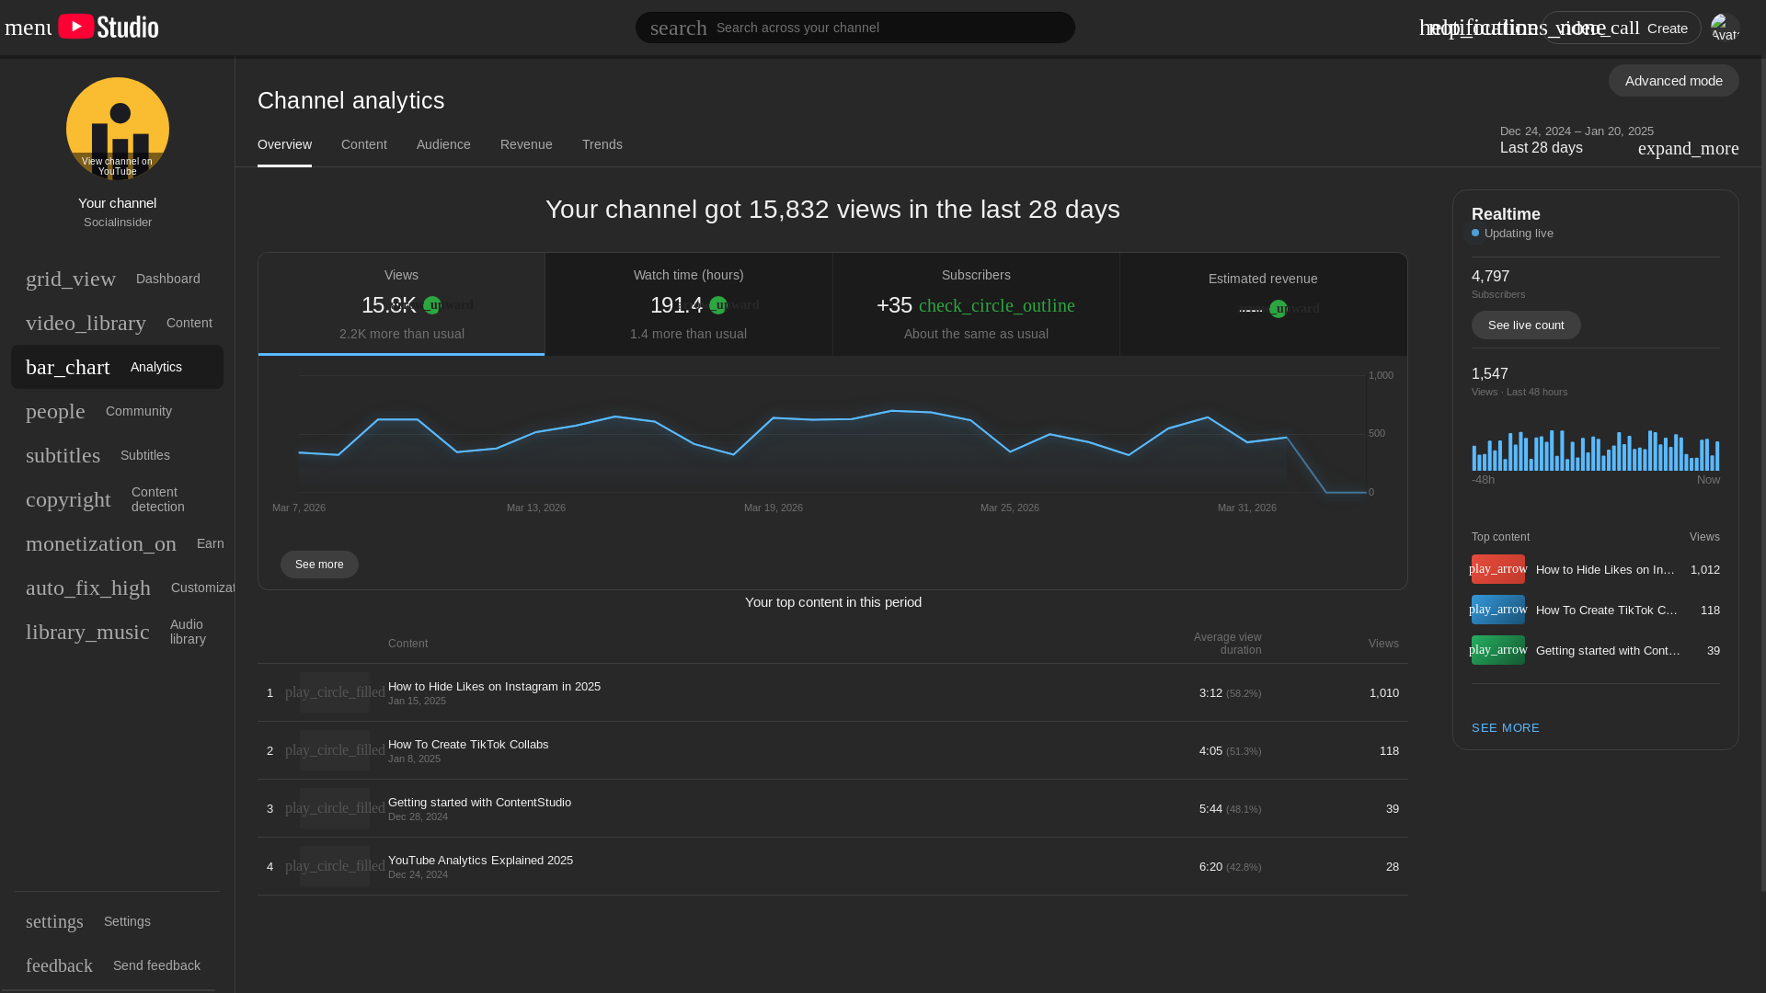Select the Views metric card
This screenshot has height=993, width=1766.
(x=402, y=304)
